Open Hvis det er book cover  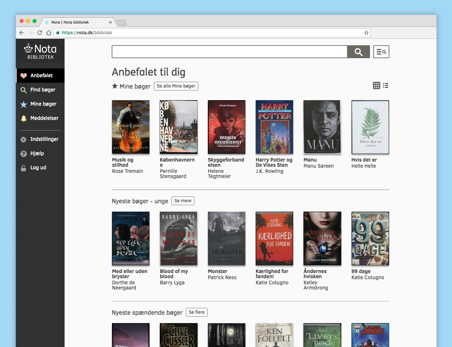coord(370,127)
